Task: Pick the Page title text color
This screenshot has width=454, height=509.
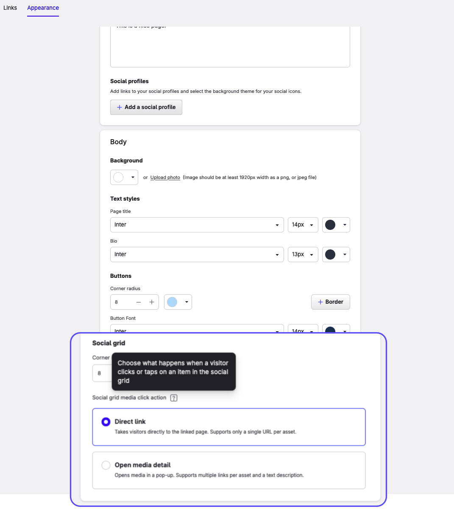Action: pyautogui.click(x=336, y=225)
